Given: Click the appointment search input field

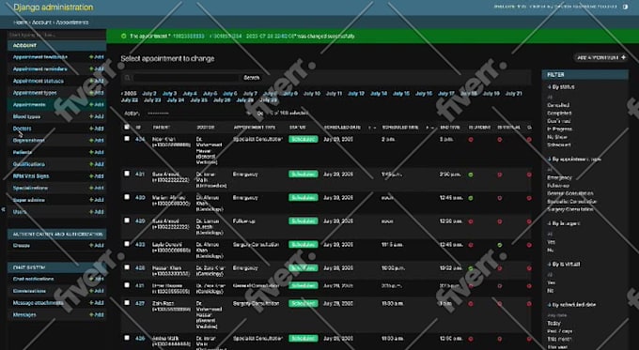Looking at the screenshot, I should [x=186, y=78].
